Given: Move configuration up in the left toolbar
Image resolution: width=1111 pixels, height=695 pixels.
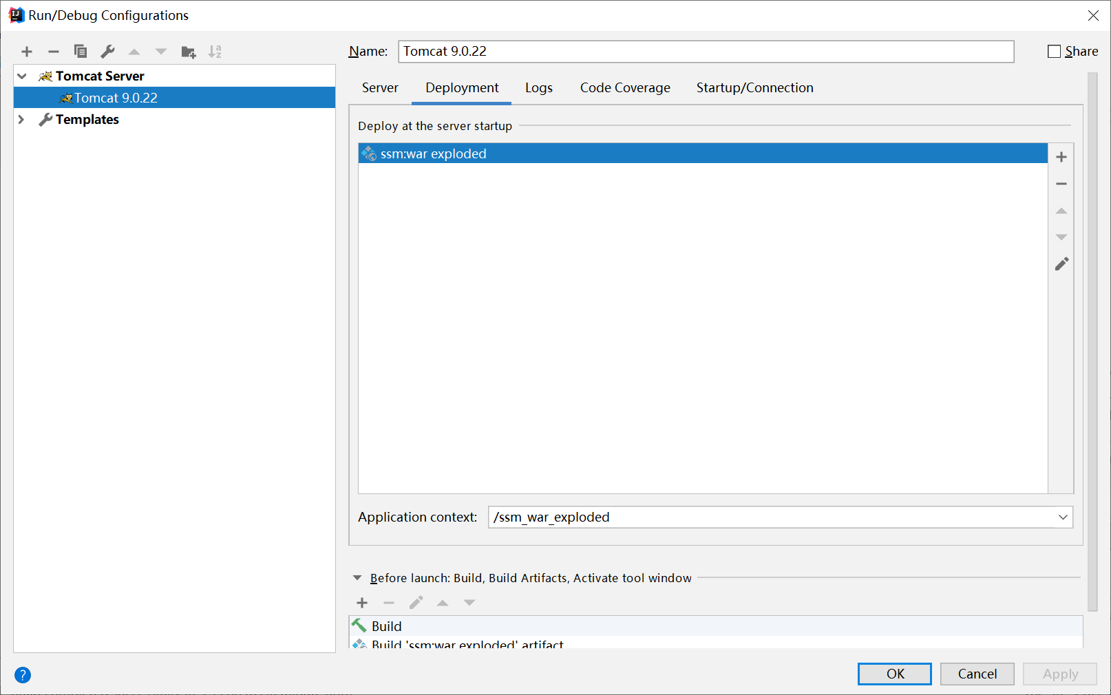Looking at the screenshot, I should [x=134, y=52].
